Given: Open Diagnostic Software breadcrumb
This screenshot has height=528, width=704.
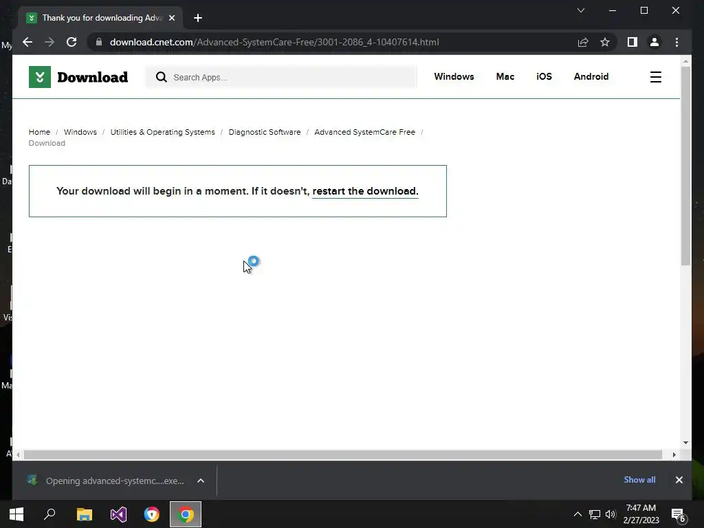Looking at the screenshot, I should pyautogui.click(x=265, y=132).
